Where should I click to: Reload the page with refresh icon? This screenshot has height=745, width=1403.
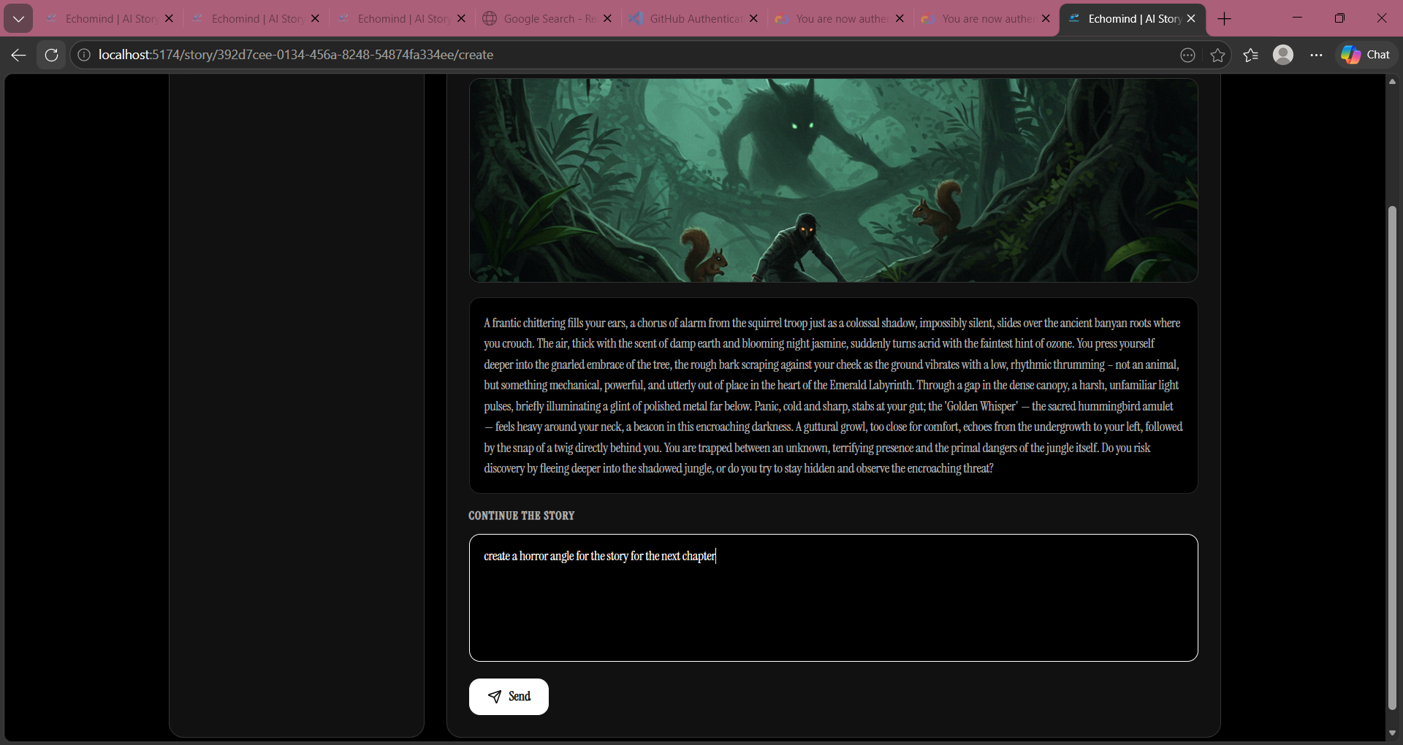[51, 55]
